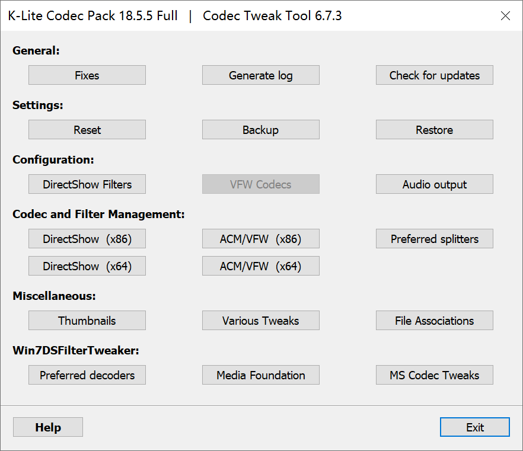
Task: Configure File Associations
Action: 435,321
